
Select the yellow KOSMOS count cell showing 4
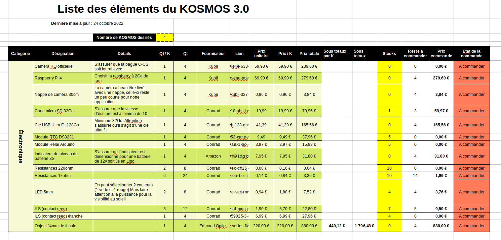coord(165,38)
